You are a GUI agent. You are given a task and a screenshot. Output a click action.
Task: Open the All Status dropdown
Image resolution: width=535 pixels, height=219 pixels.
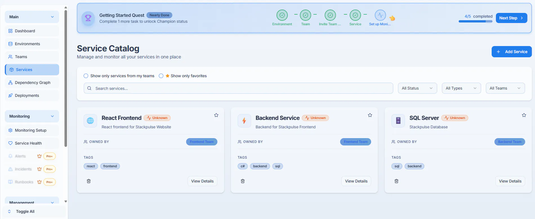click(x=417, y=88)
